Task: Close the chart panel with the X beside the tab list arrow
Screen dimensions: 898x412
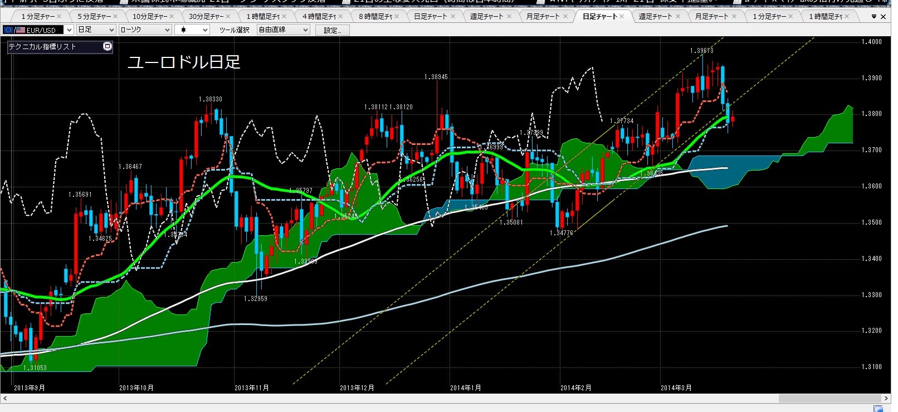Action: 883,17
